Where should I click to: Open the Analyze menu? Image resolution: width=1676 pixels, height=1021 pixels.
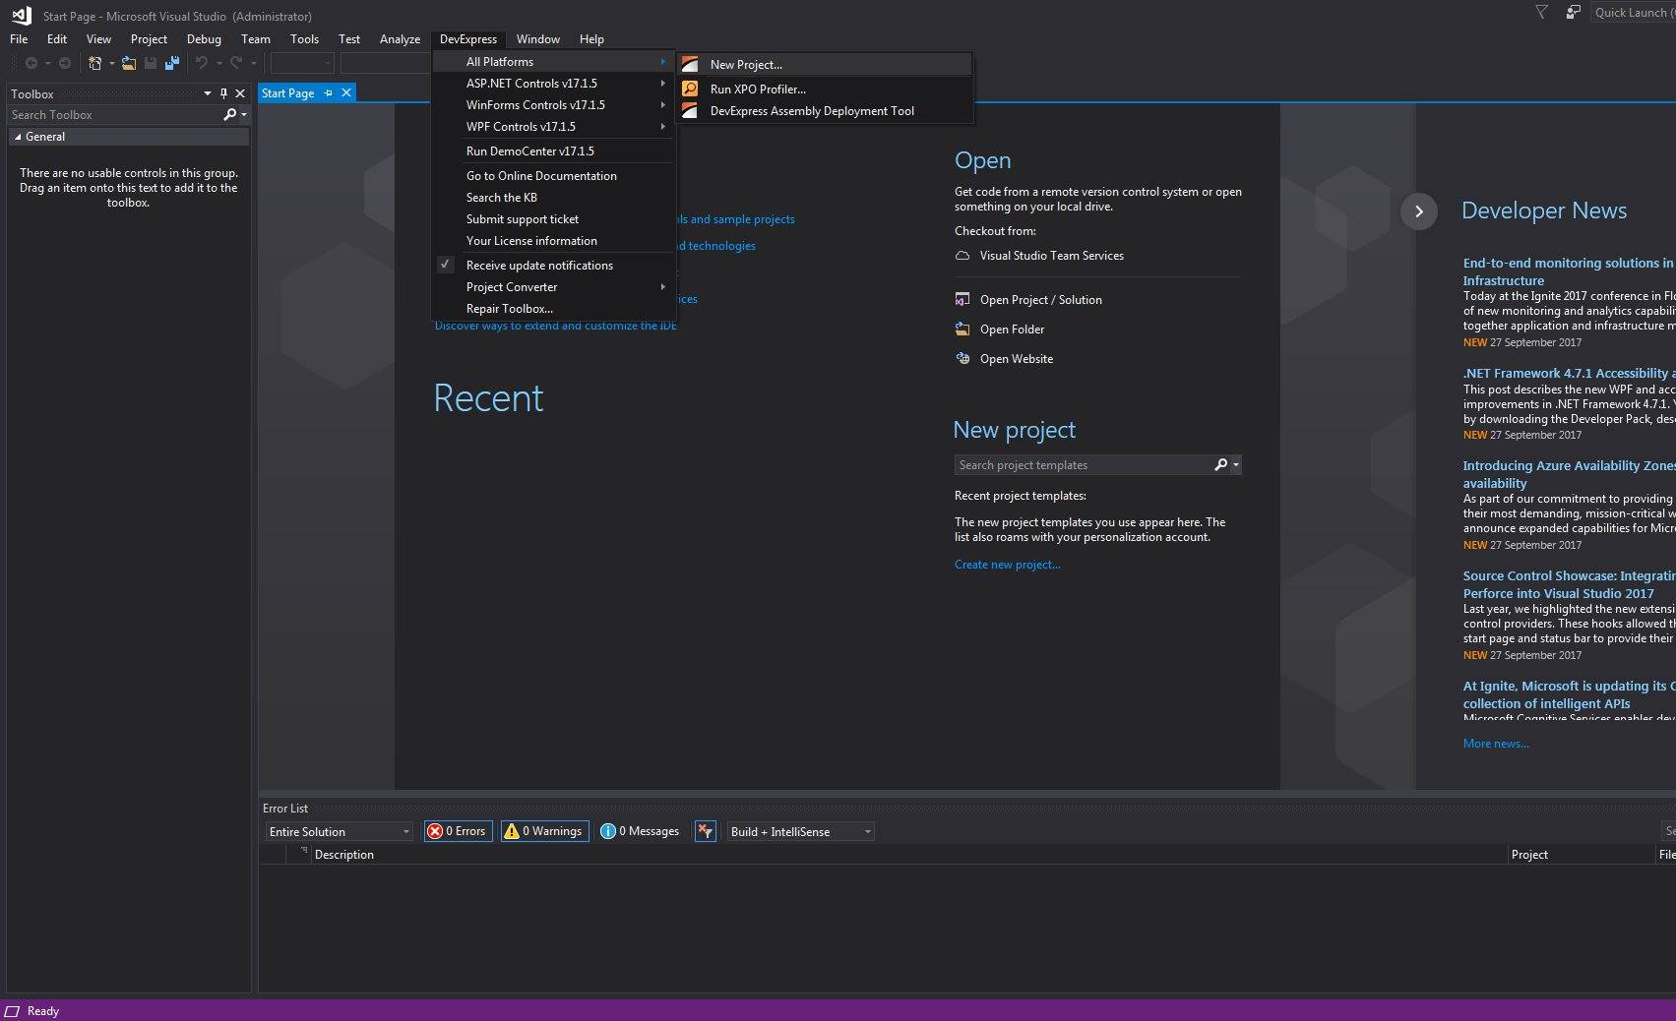(x=400, y=39)
